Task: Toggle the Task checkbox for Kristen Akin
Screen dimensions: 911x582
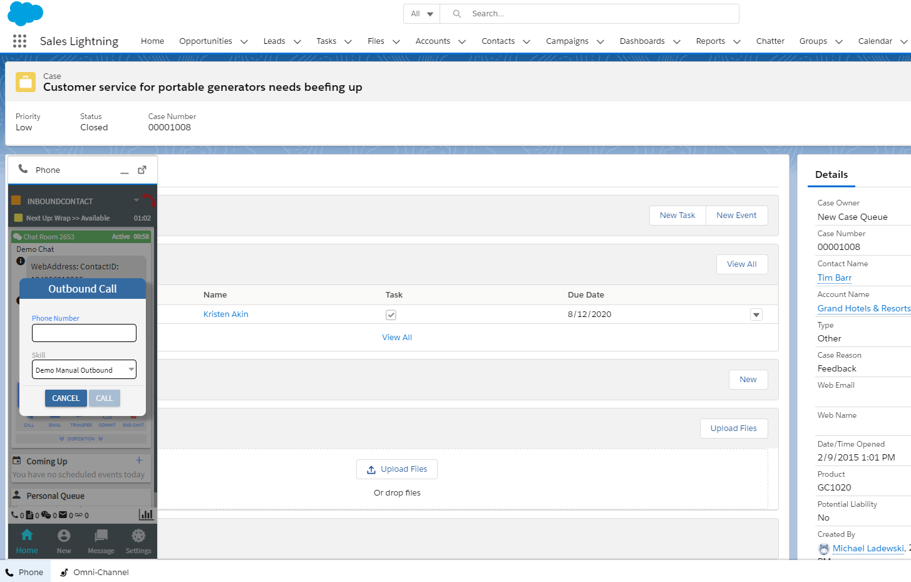Action: click(x=391, y=314)
